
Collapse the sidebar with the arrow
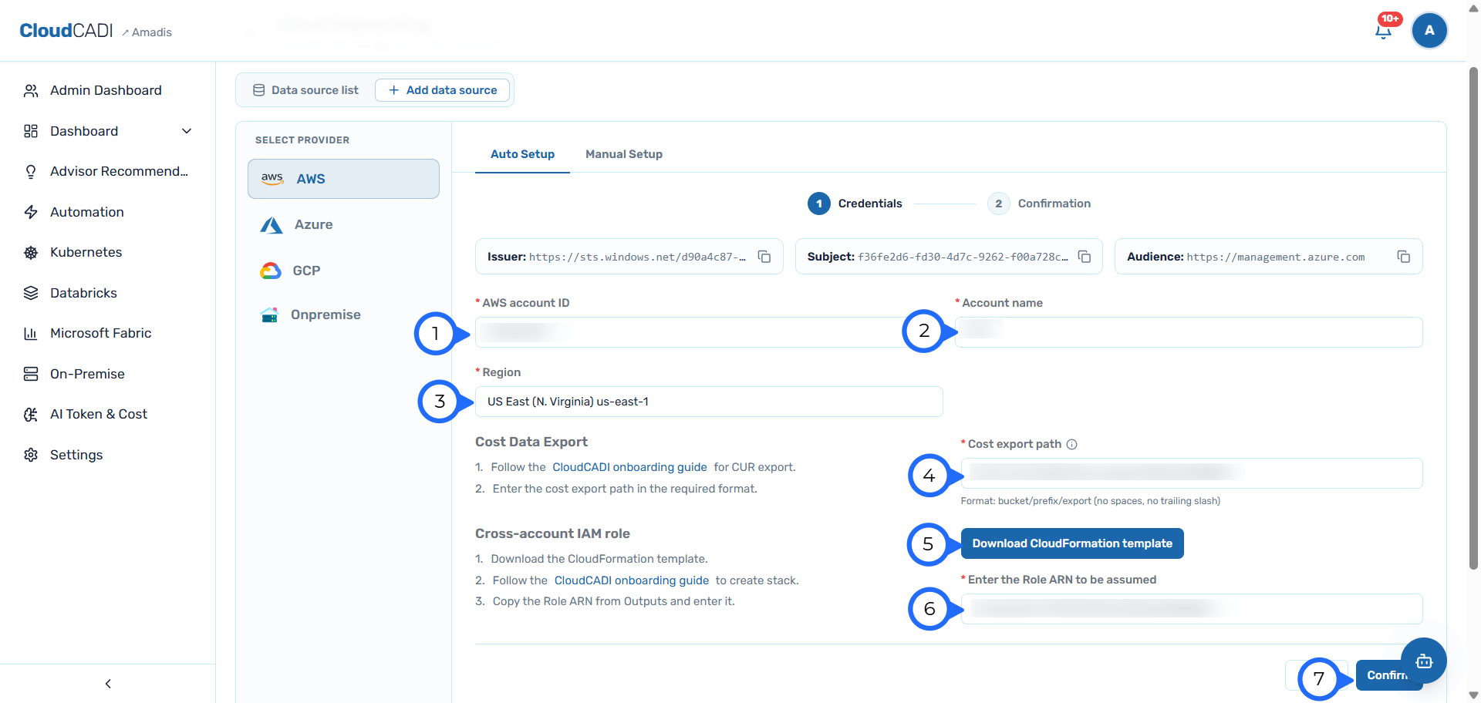[x=108, y=684]
